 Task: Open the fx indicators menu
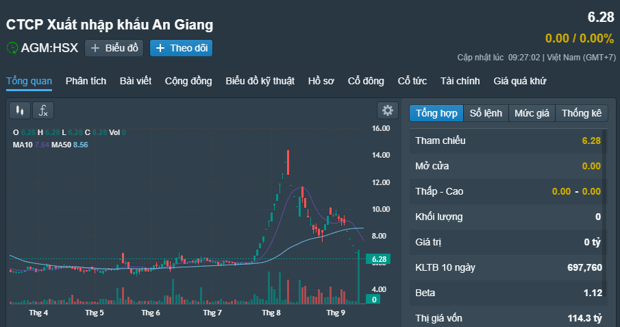[x=43, y=110]
